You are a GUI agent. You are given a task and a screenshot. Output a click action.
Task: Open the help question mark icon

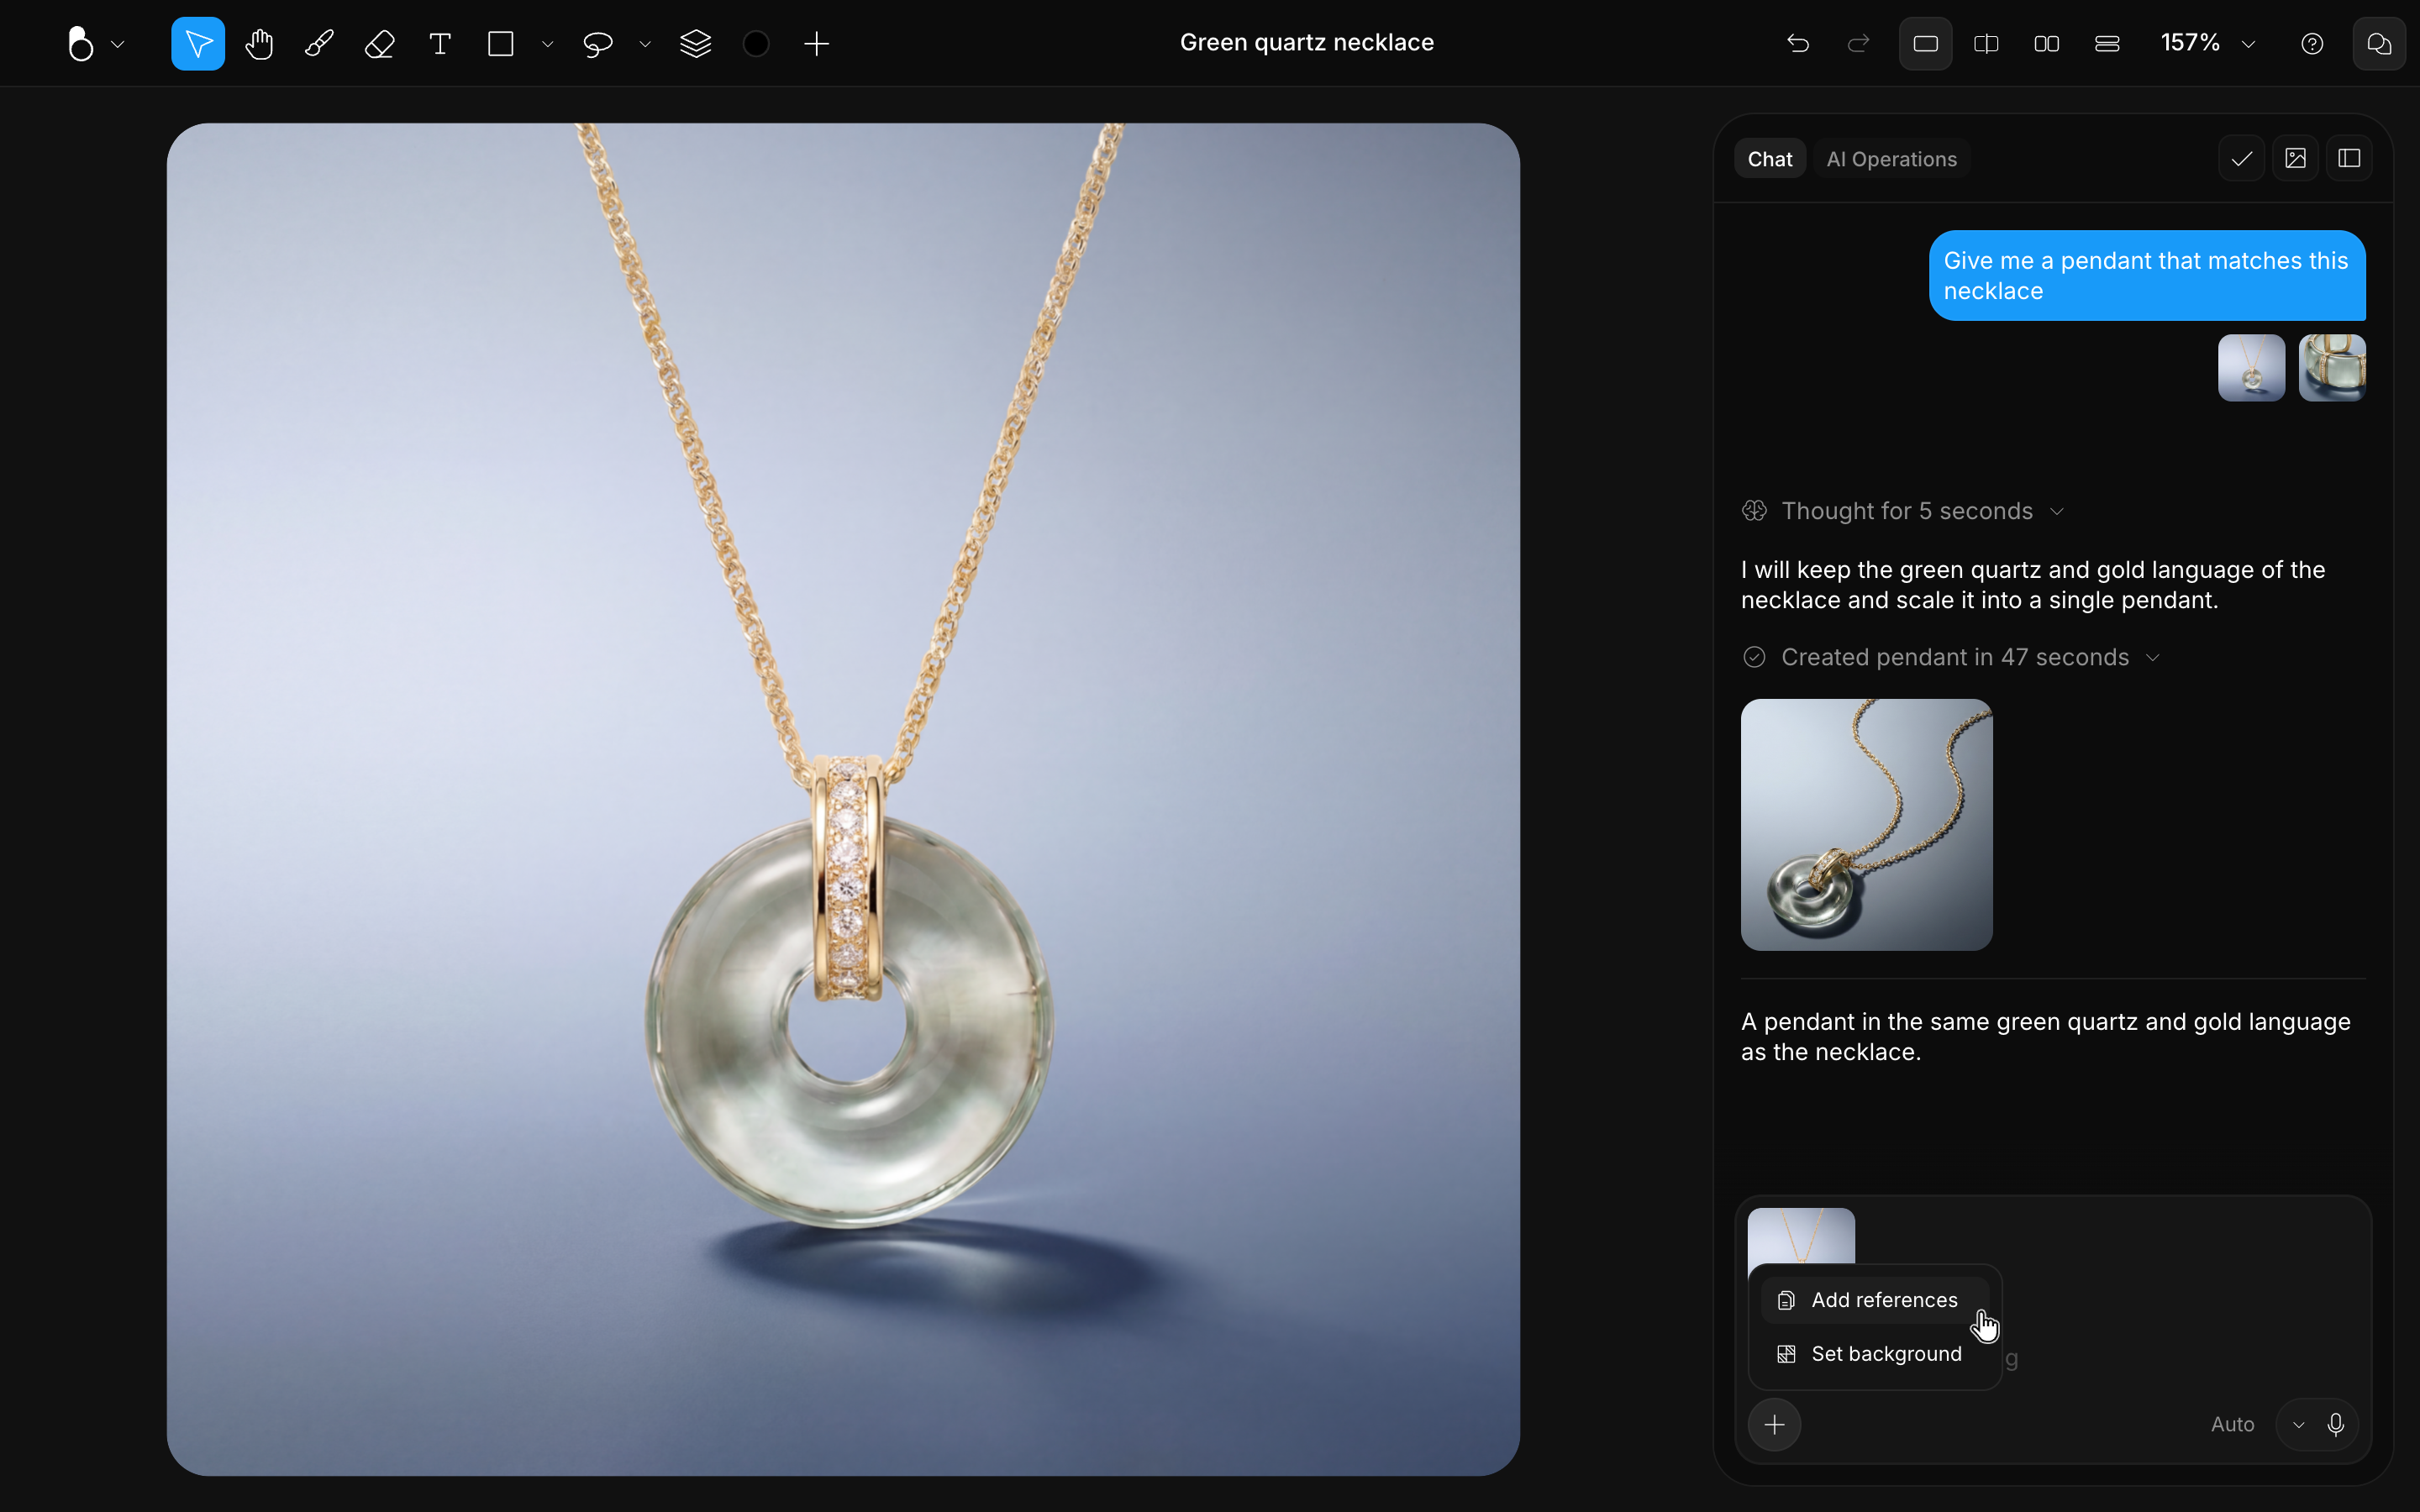(x=2312, y=44)
